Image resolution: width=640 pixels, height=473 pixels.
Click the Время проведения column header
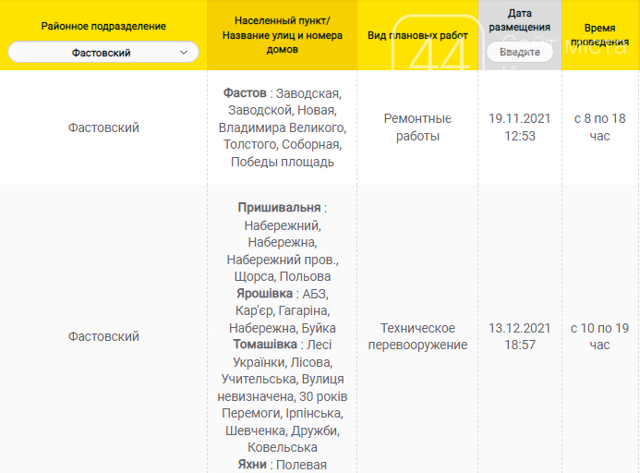click(x=599, y=35)
